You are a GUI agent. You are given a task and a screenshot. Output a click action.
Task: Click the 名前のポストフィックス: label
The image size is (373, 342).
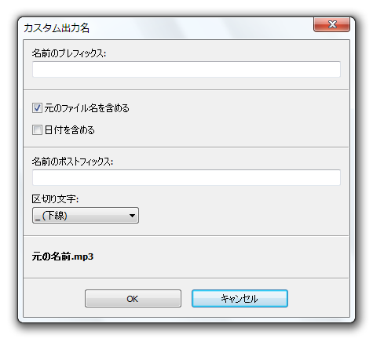72,162
